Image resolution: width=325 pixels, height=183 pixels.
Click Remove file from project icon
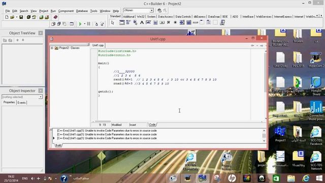point(47,17)
